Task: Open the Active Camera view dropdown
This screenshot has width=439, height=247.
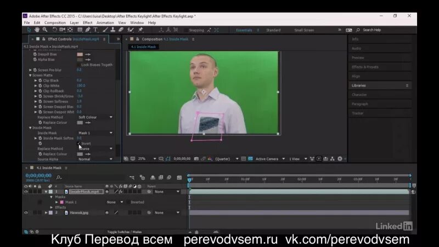Action: [x=270, y=159]
